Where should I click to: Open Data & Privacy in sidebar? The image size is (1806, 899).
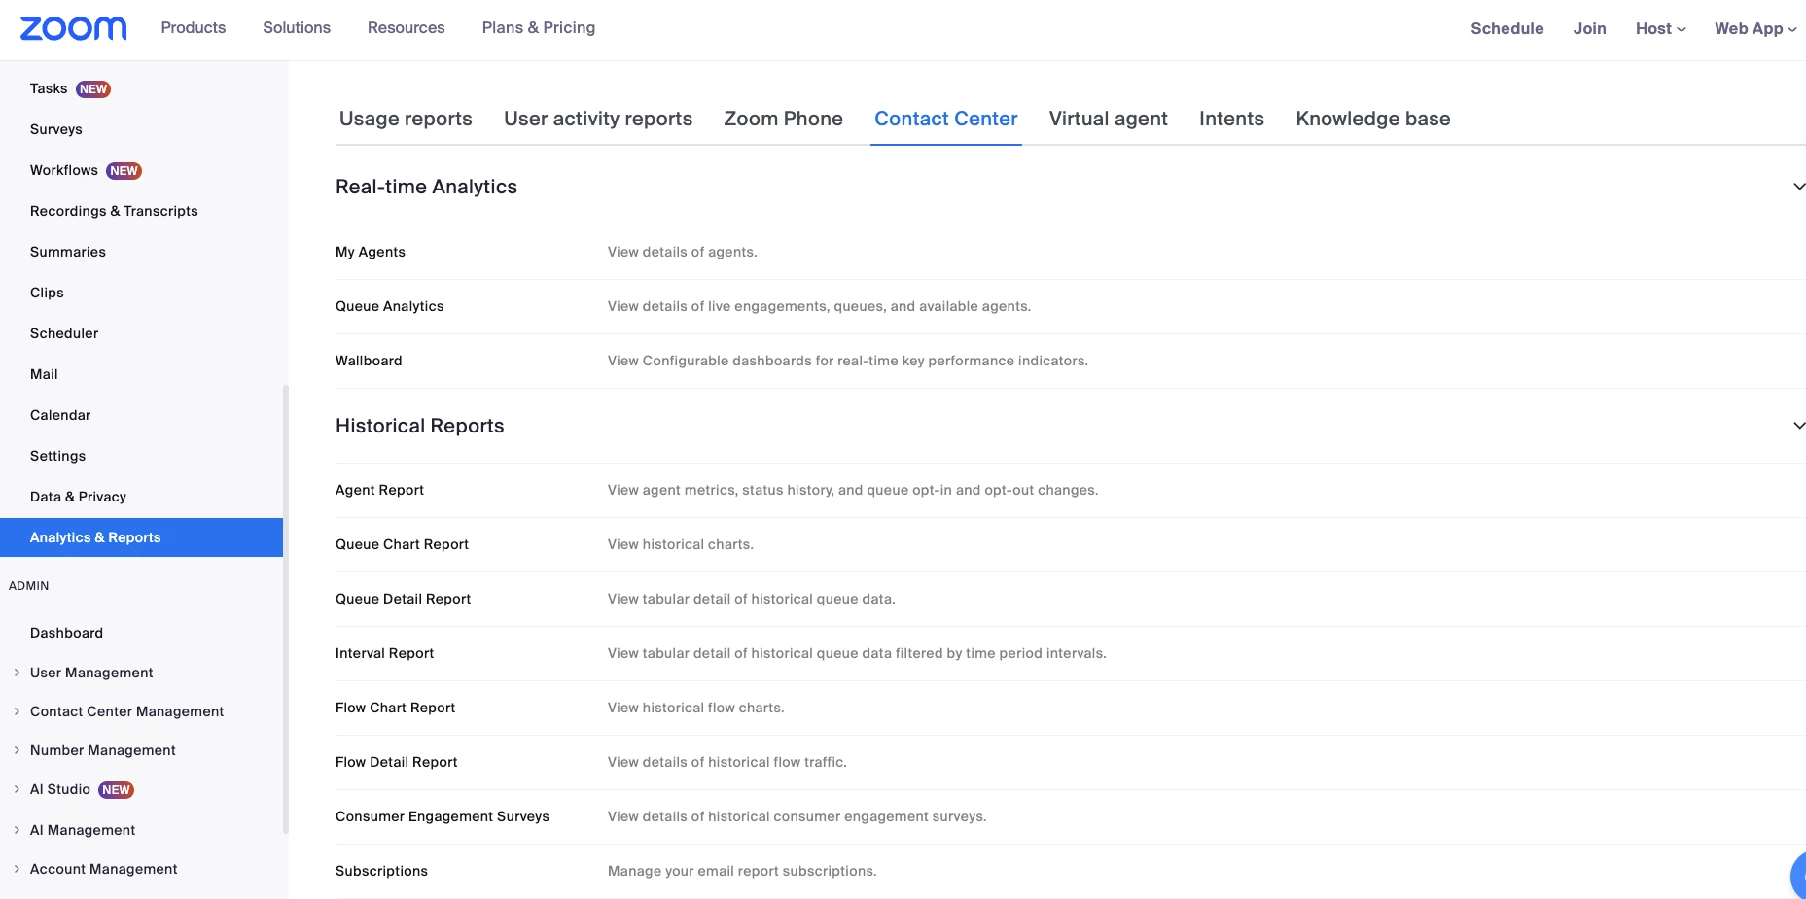coord(79,497)
